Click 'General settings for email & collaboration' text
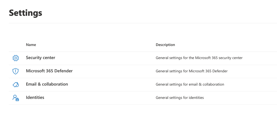The width and height of the screenshot is (277, 120). click(x=190, y=84)
